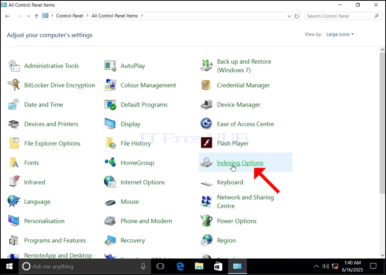
Task: Click the Internet Options link text
Action: (143, 182)
